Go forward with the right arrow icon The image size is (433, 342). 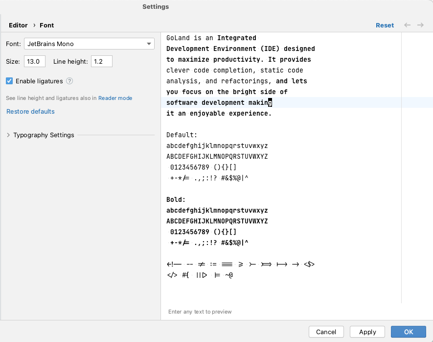point(420,25)
